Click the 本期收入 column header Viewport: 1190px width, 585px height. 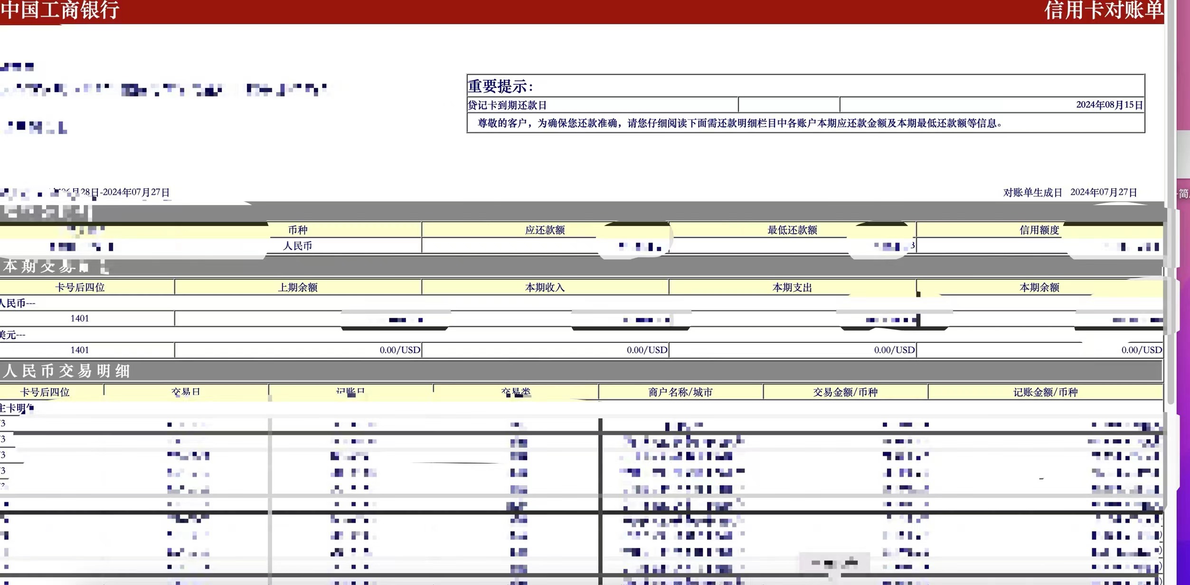coord(545,287)
